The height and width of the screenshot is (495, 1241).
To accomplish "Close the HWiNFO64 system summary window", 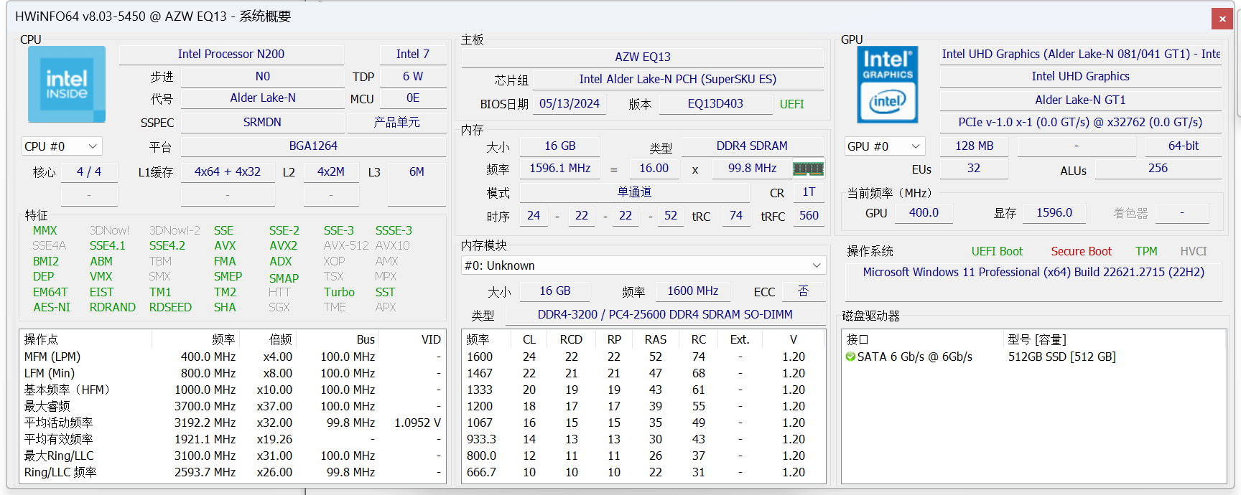I will click(x=1222, y=19).
